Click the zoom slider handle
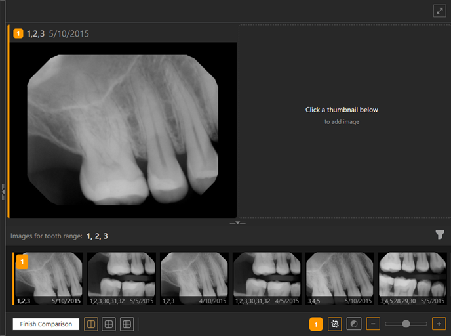 pos(406,324)
